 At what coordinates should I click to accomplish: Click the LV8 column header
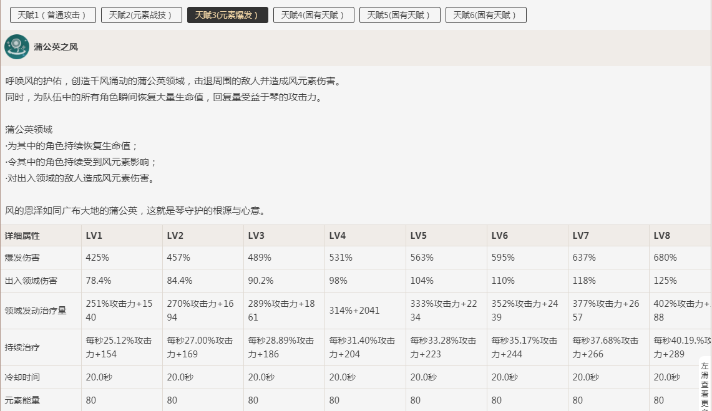[x=662, y=236]
